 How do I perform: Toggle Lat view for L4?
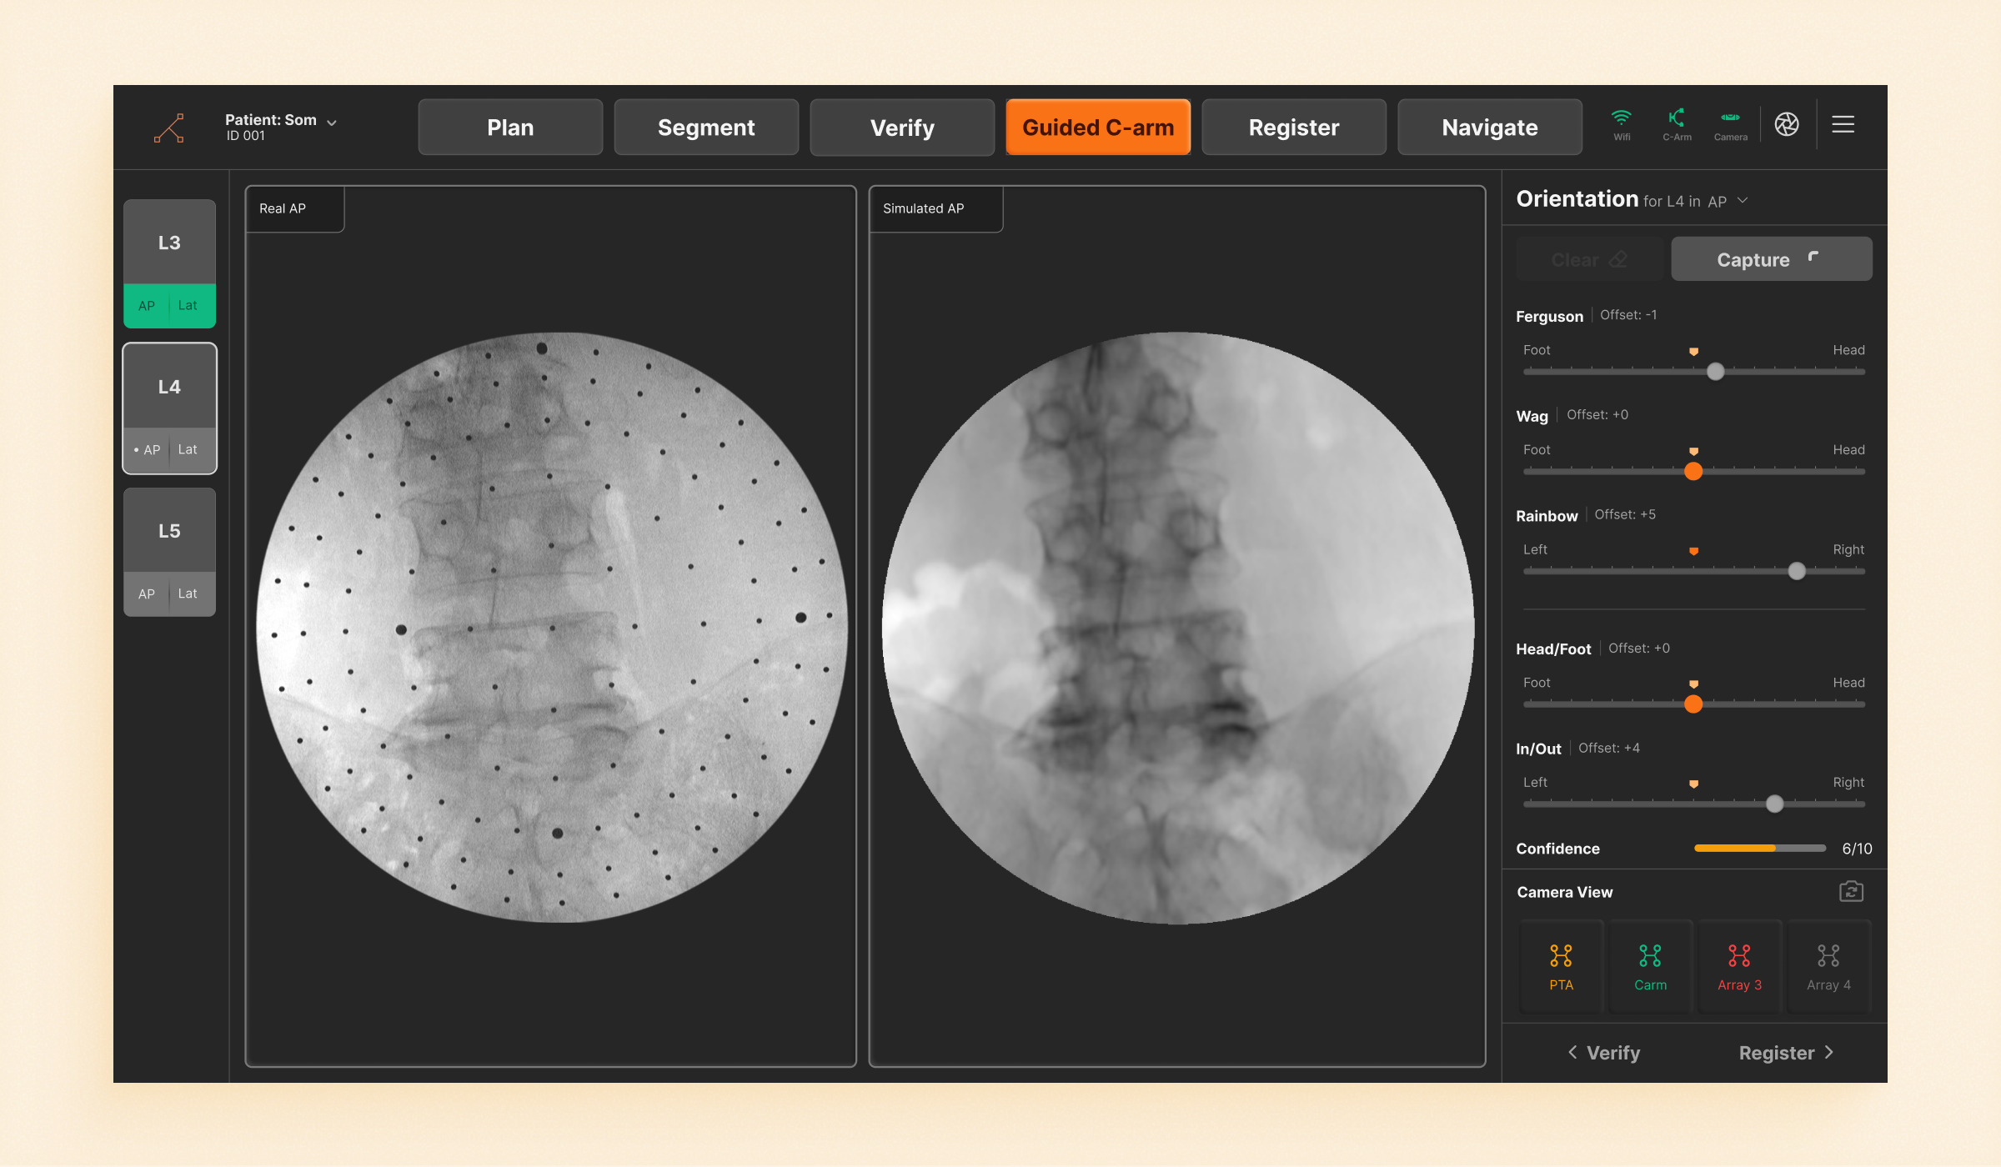tap(188, 450)
